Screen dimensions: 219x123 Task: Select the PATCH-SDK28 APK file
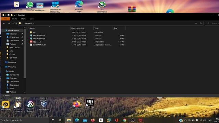[39, 39]
